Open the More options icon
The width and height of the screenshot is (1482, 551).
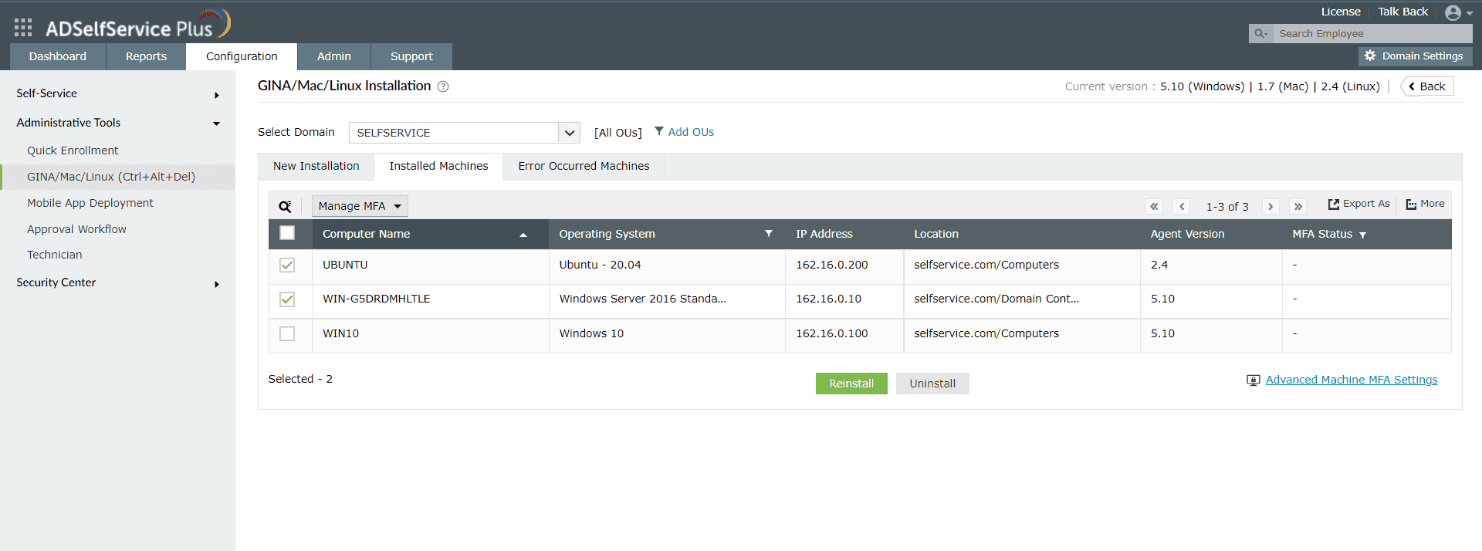(1411, 204)
